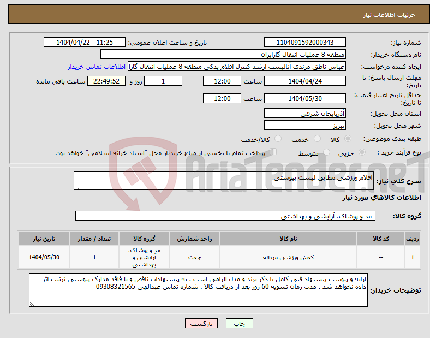Click the goods group field مد و پوشاک
This screenshot has width=430, height=338.
(x=225, y=216)
